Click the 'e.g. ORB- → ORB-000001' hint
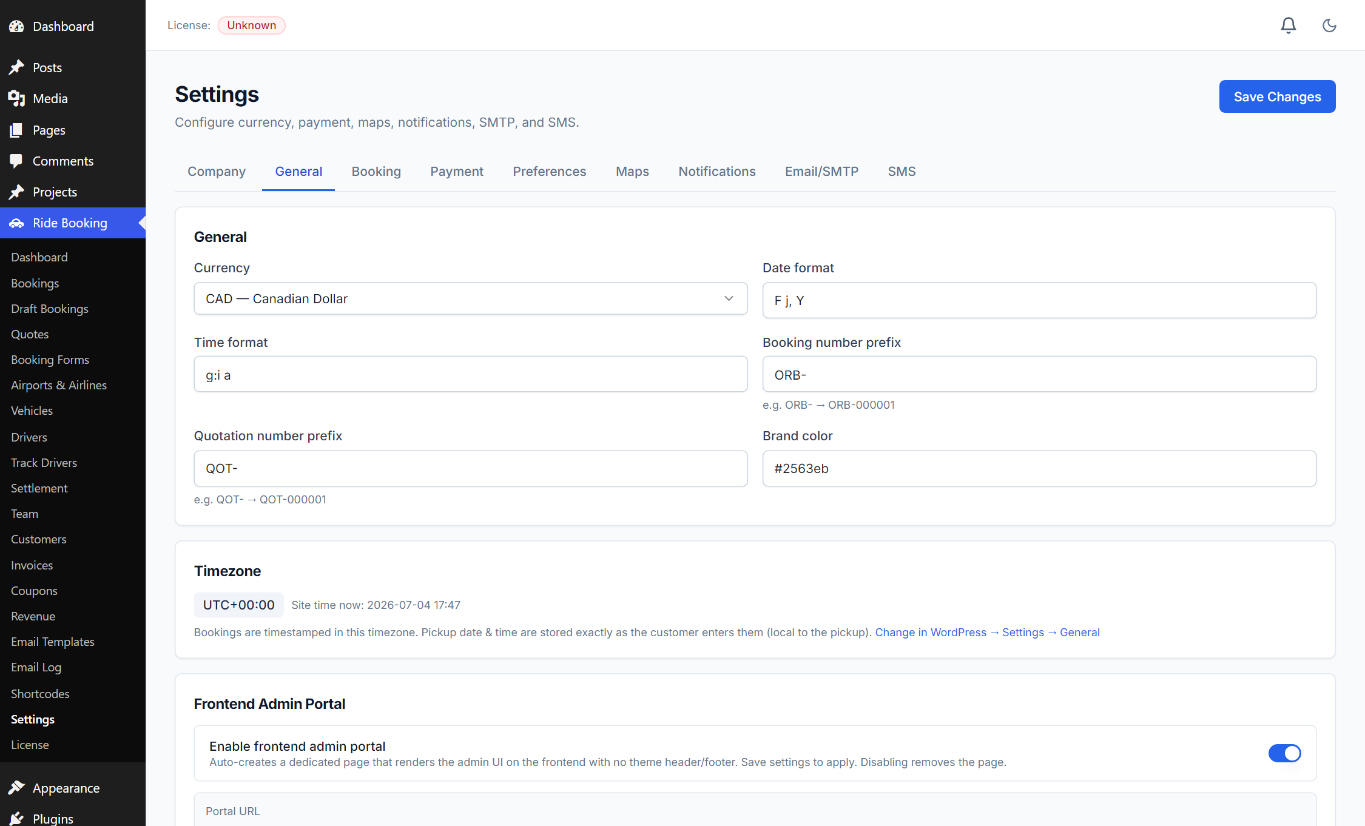The width and height of the screenshot is (1365, 826). (828, 405)
